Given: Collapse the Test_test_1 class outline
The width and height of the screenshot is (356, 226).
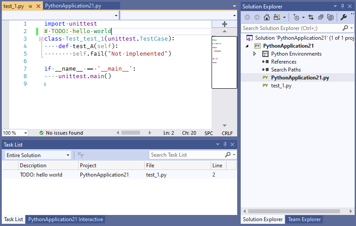Looking at the screenshot, I should pyautogui.click(x=41, y=39).
